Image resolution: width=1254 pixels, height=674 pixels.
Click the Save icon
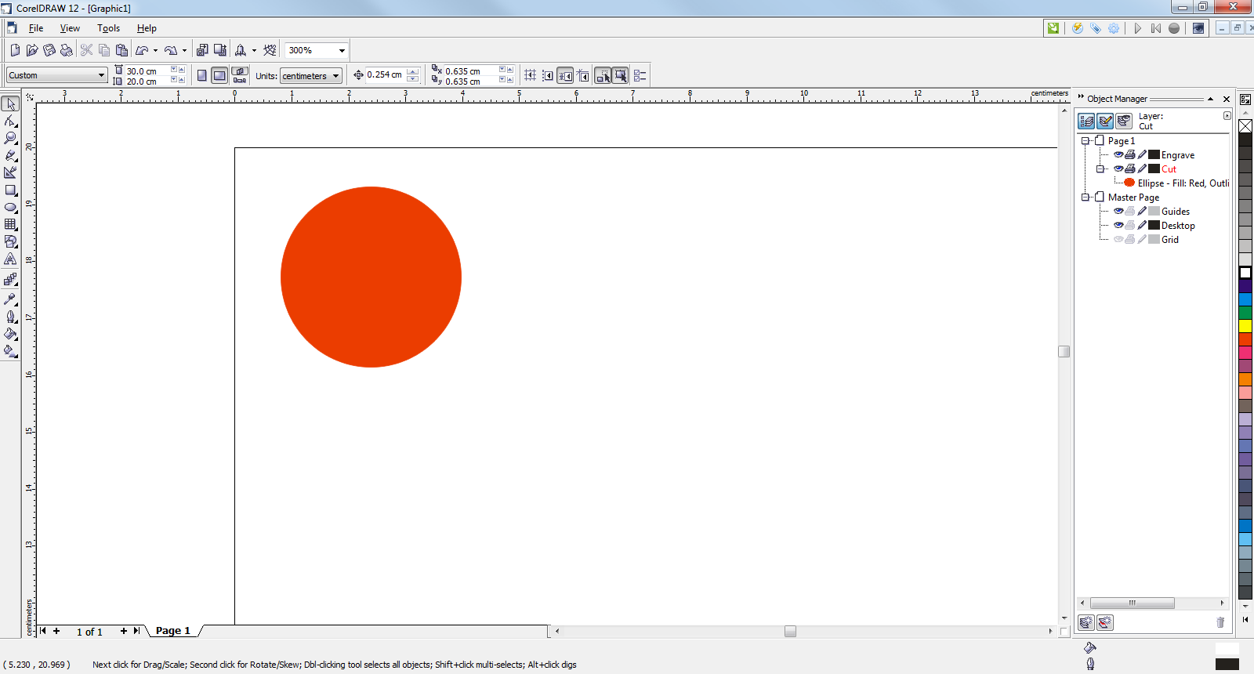tap(49, 50)
